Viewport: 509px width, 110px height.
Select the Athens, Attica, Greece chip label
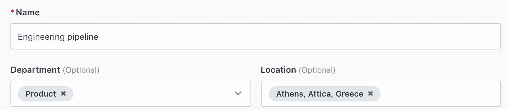pyautogui.click(x=320, y=94)
